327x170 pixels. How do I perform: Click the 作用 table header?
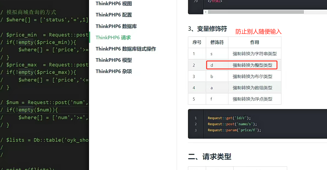click(x=255, y=42)
